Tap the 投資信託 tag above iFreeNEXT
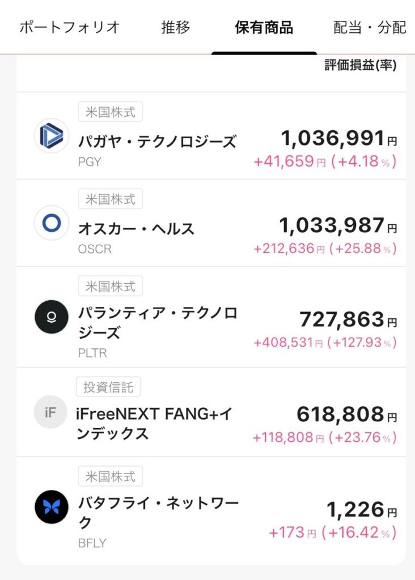This screenshot has height=580, width=415. (108, 387)
